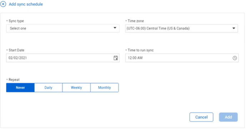This screenshot has width=246, height=129.
Task: Switch Repeat to Monthly
Action: point(105,88)
